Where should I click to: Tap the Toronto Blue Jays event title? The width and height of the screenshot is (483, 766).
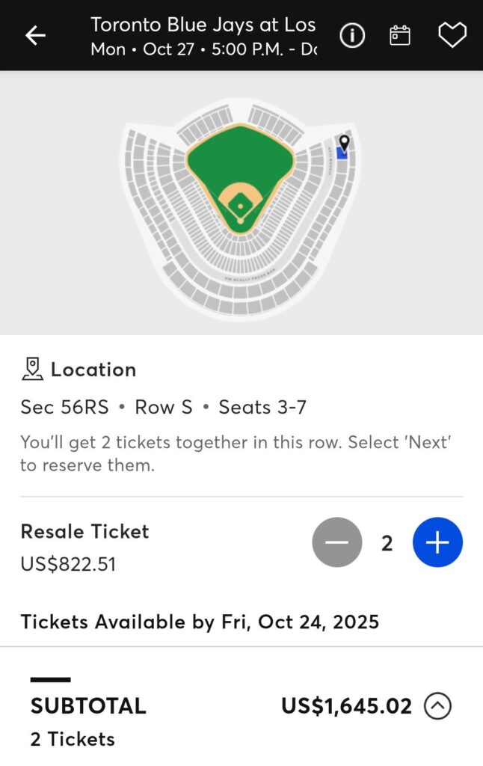tap(203, 25)
